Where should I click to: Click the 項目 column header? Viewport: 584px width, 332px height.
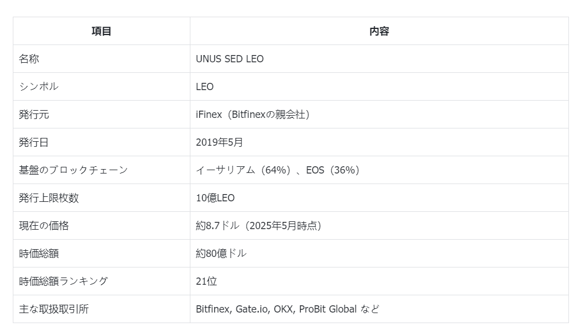click(101, 31)
